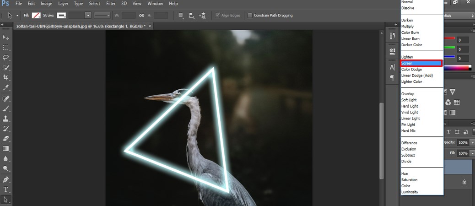
Task: Open path arrangement options
Action: 203,16
